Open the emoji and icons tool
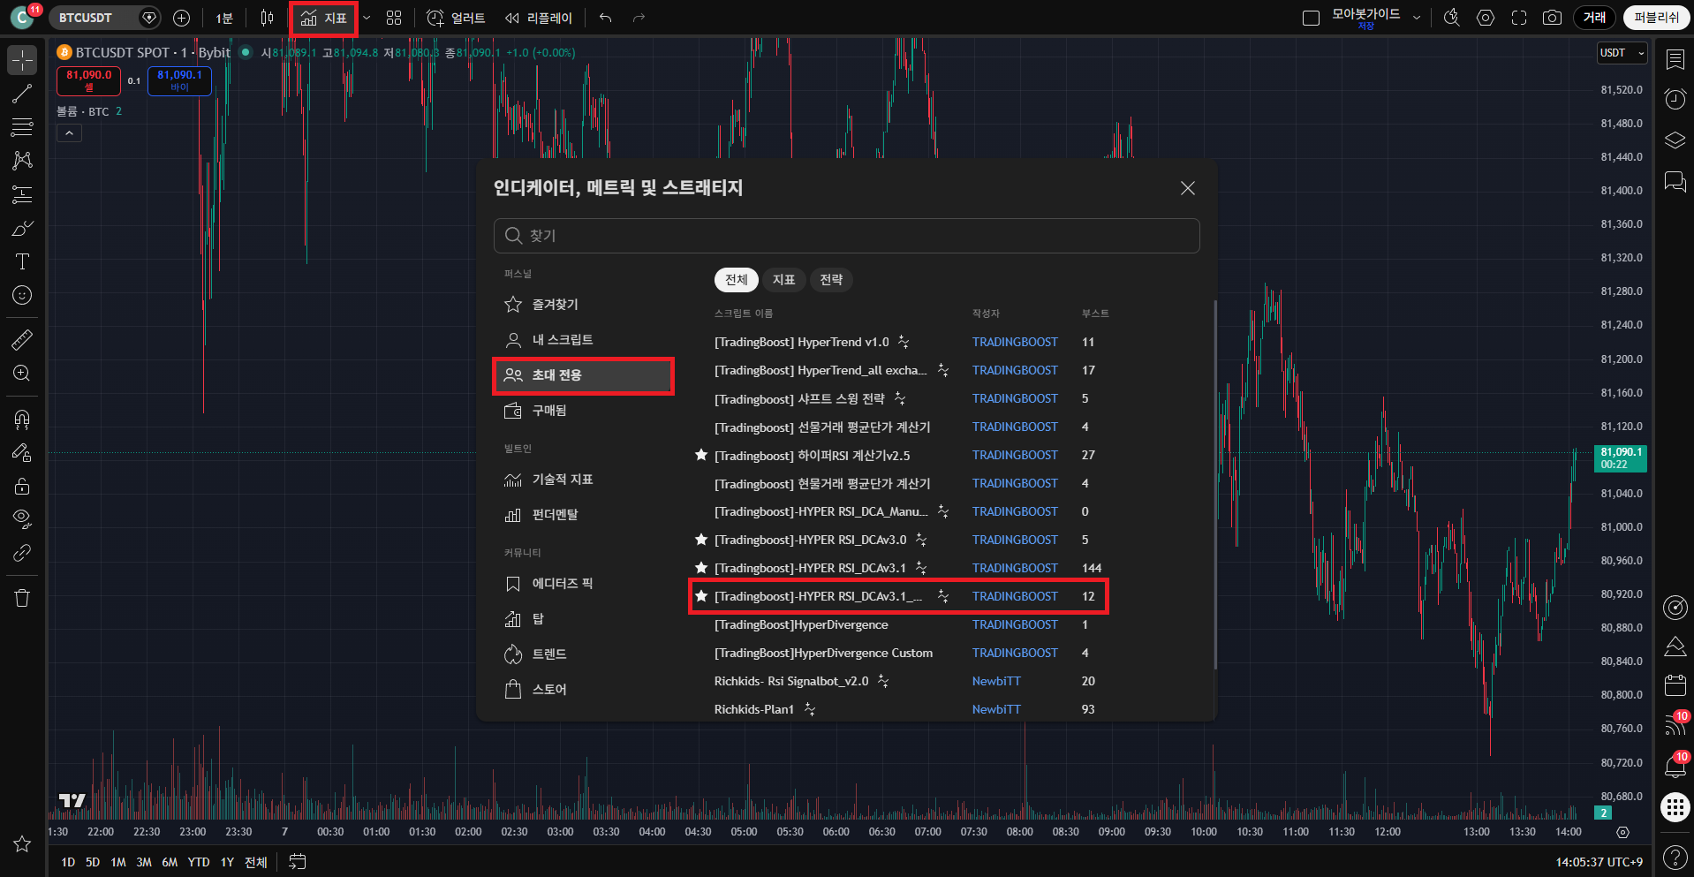 click(x=22, y=295)
